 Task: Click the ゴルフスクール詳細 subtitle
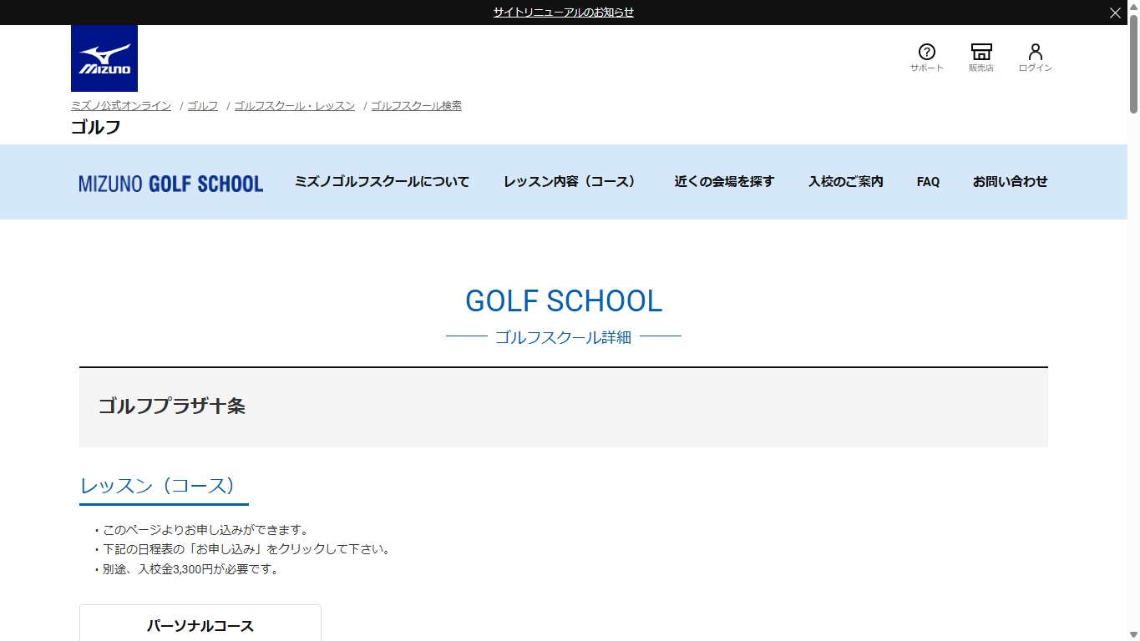(564, 337)
